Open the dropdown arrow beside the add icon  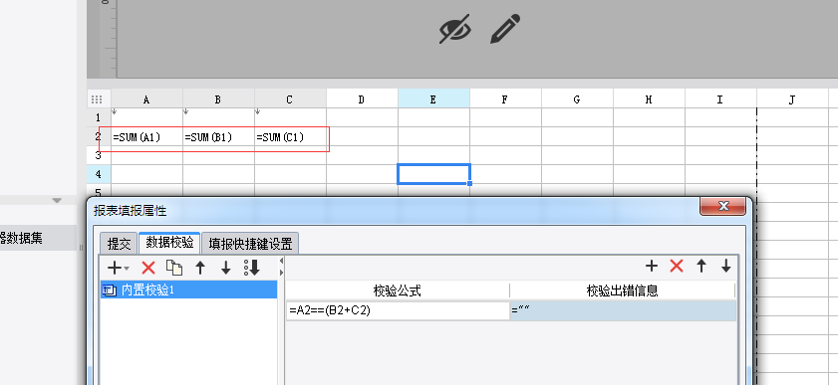coord(127,269)
